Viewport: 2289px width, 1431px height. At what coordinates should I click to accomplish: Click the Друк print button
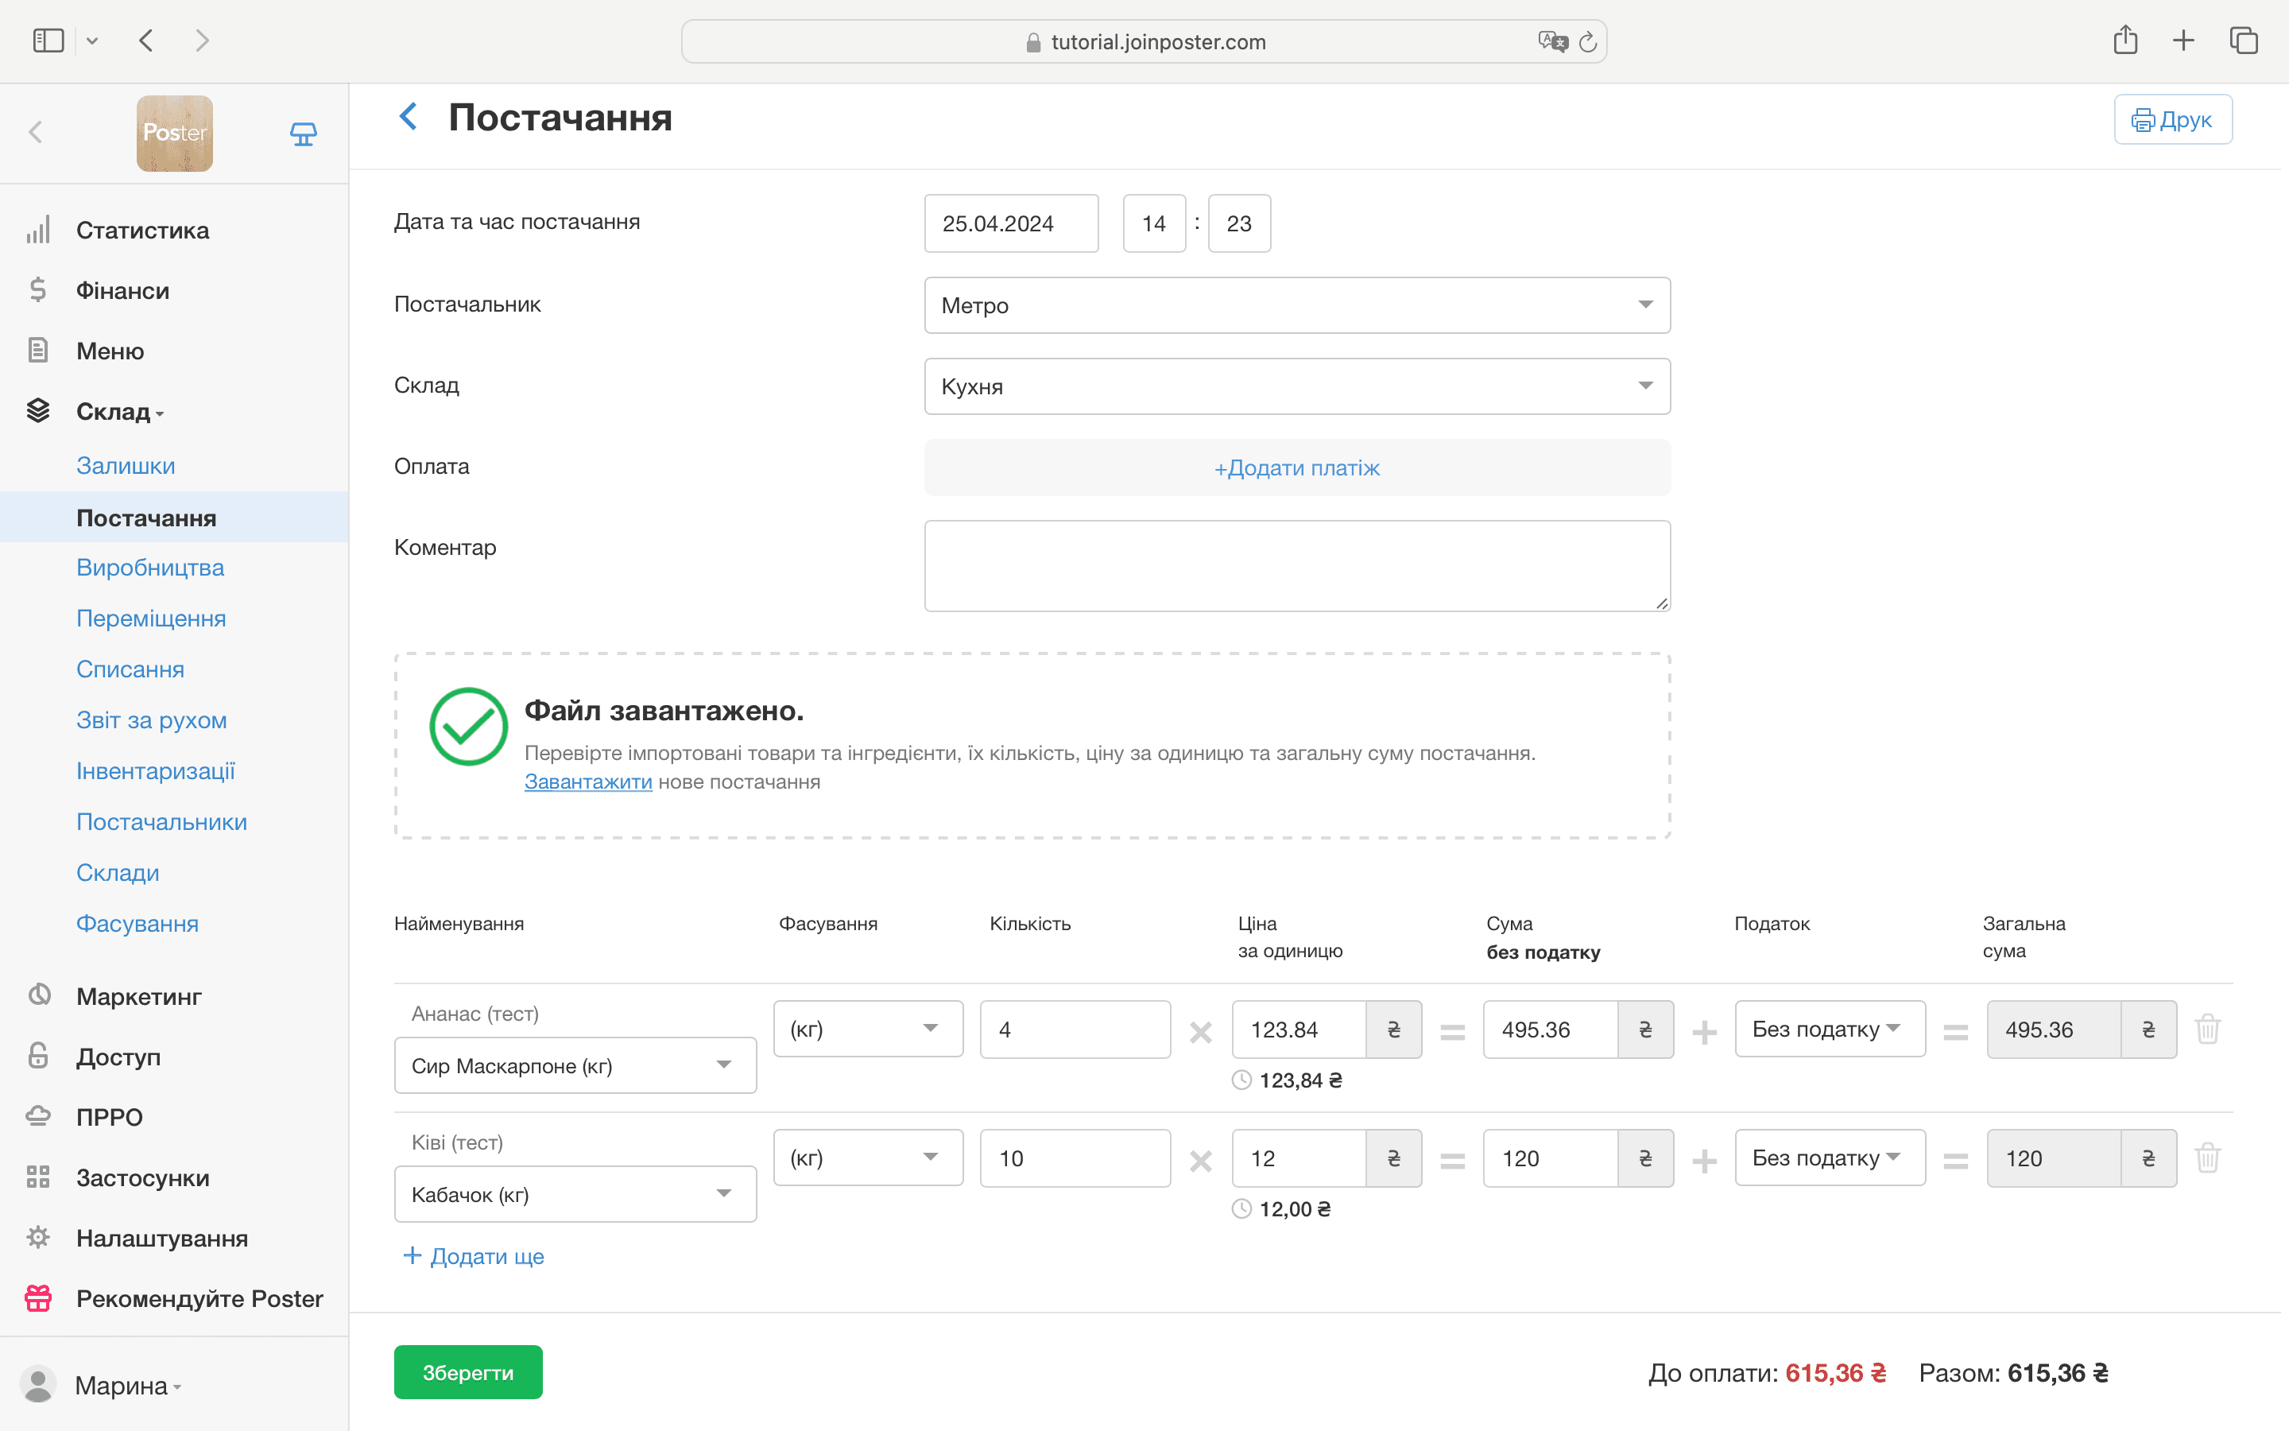pyautogui.click(x=2173, y=119)
